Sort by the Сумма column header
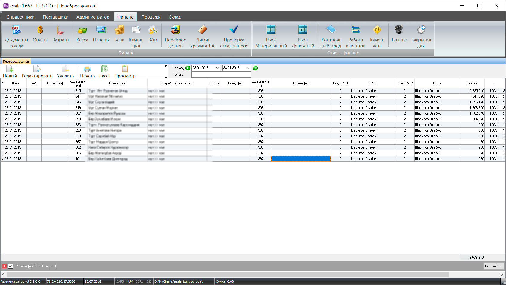 [x=472, y=83]
